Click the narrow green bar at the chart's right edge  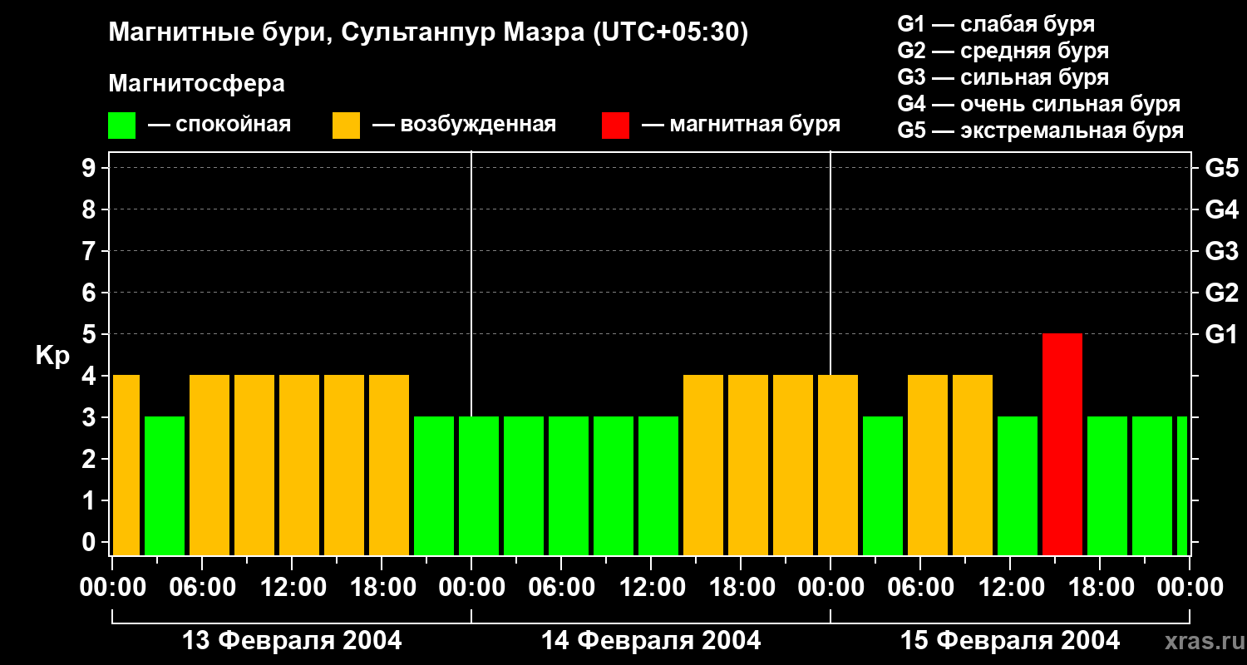click(1181, 485)
